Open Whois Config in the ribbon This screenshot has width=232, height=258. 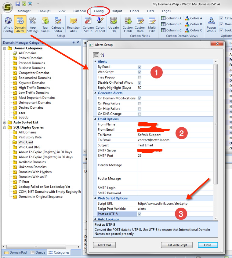coord(8,24)
